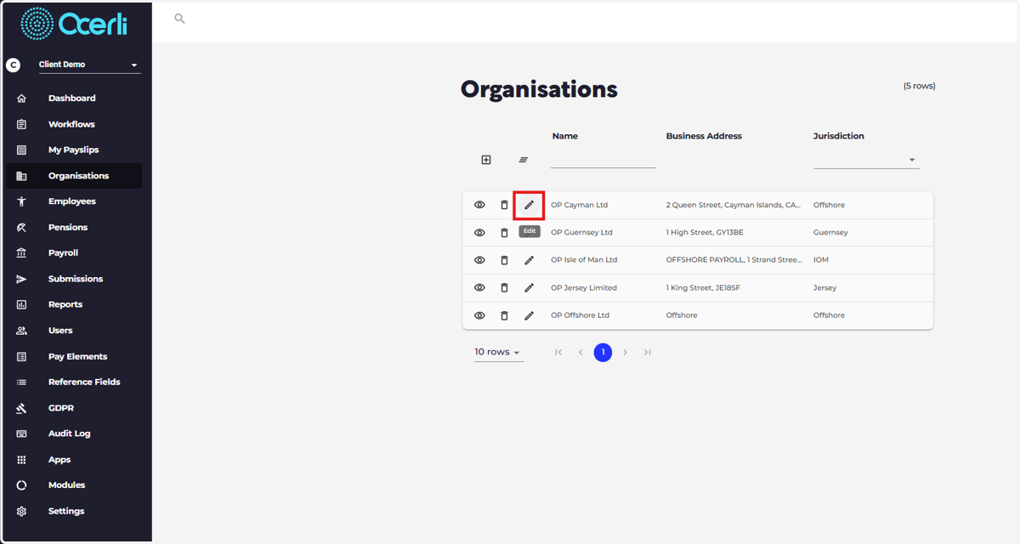The width and height of the screenshot is (1020, 544).
Task: Click the Jersey jurisdiction cell
Action: click(x=825, y=287)
